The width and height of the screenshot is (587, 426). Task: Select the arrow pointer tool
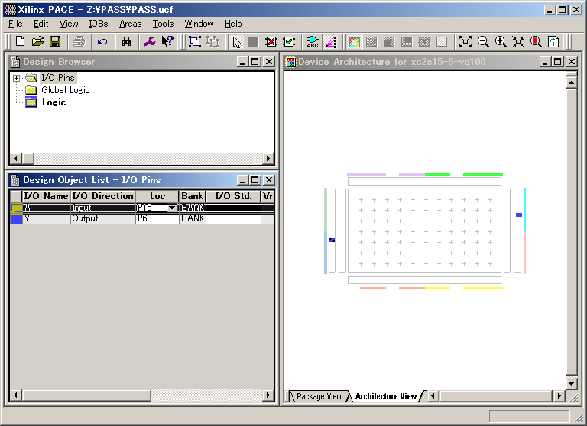[236, 41]
